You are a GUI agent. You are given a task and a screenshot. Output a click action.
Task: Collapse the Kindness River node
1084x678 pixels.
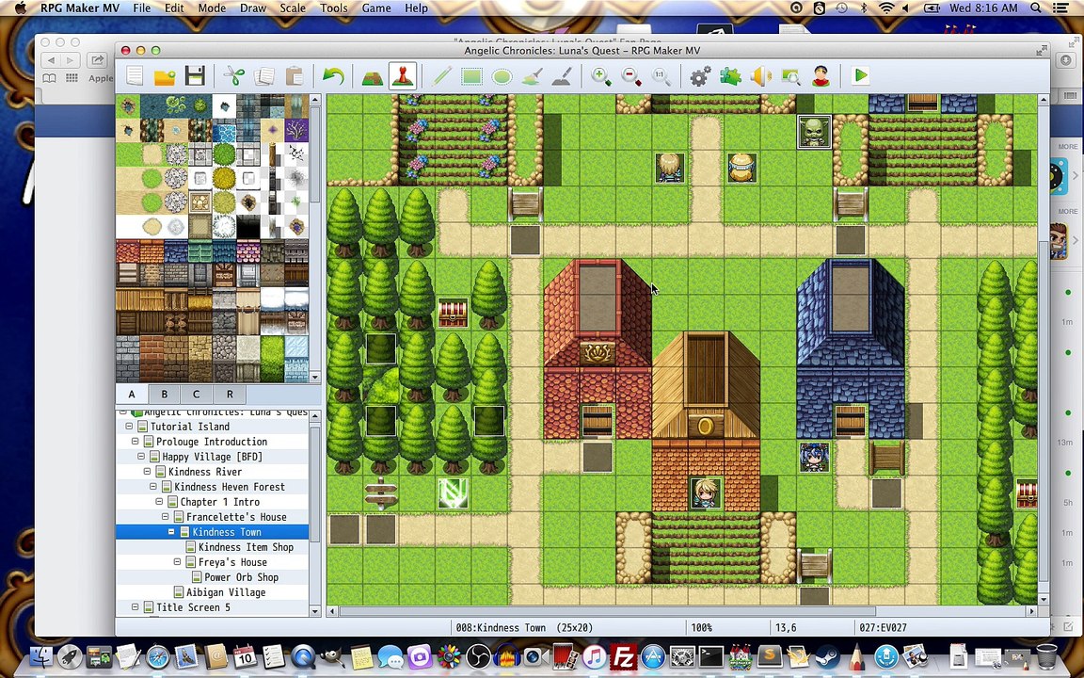(x=147, y=472)
